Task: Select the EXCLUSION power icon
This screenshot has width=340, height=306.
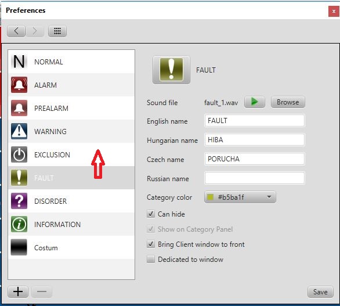Action: pos(19,154)
